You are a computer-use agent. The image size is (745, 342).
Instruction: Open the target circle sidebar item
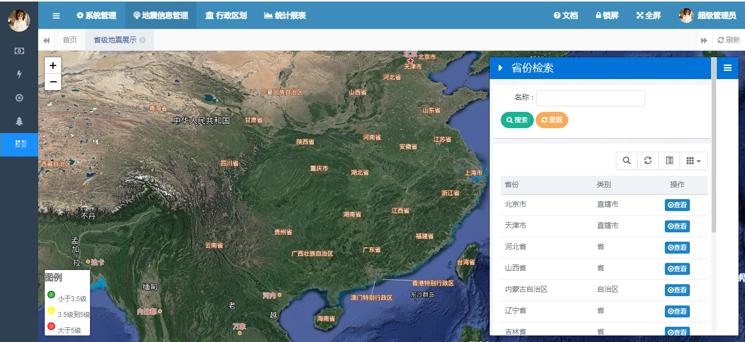(19, 98)
